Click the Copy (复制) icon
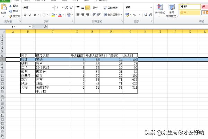The width and height of the screenshot is (208, 139). point(10,11)
